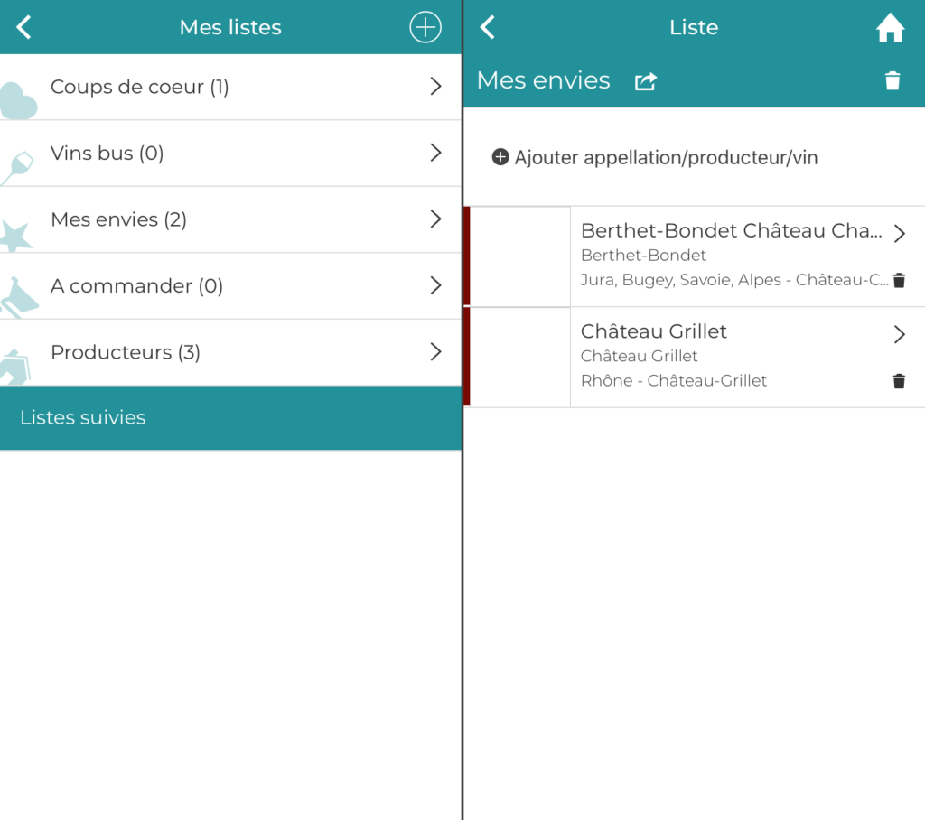This screenshot has height=820, width=925.
Task: Delete the Mes envies list via header trash
Action: tap(892, 80)
